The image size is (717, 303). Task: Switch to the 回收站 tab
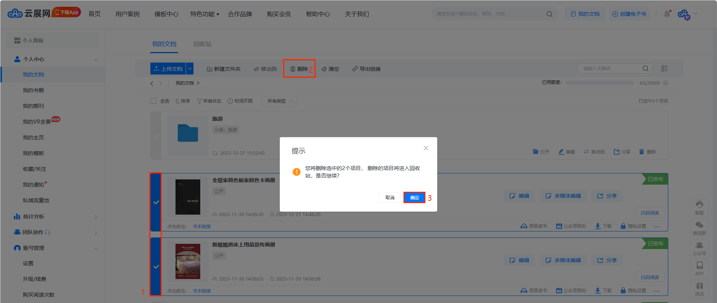[x=202, y=44]
